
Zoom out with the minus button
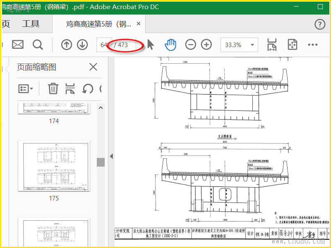190,45
